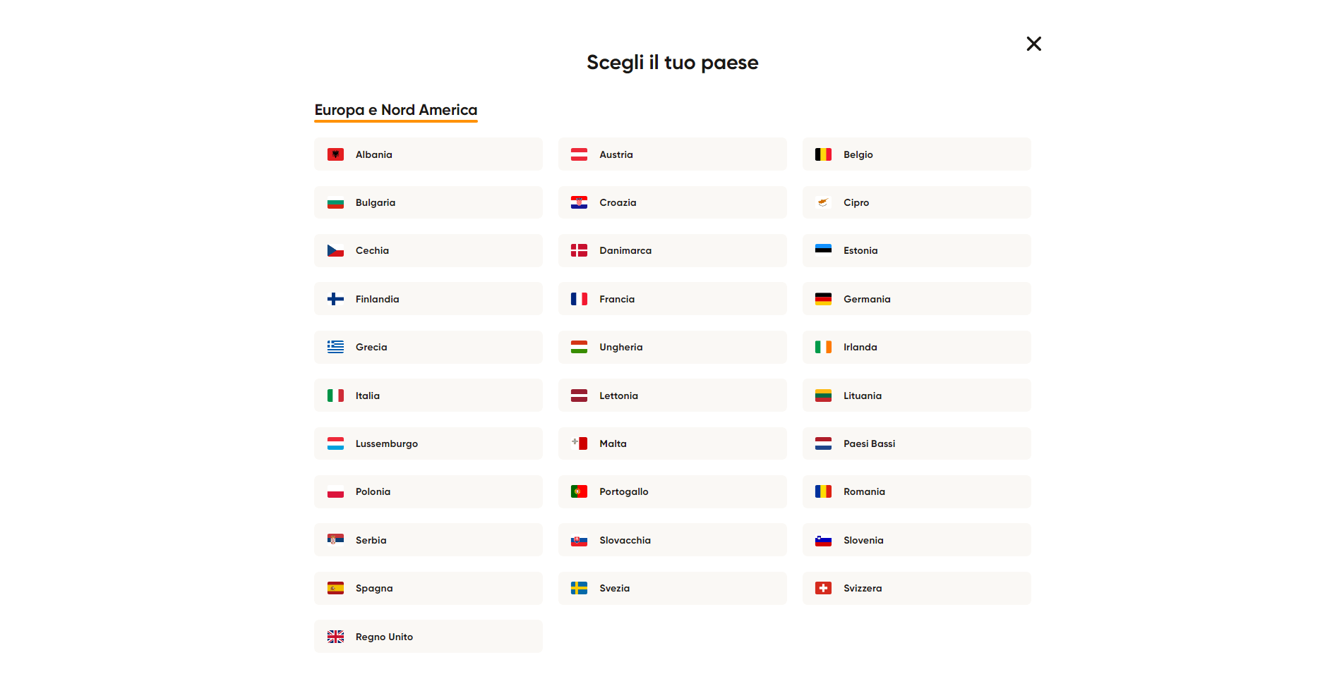Click the Malta flag icon
1344x674 pixels.
(x=579, y=443)
